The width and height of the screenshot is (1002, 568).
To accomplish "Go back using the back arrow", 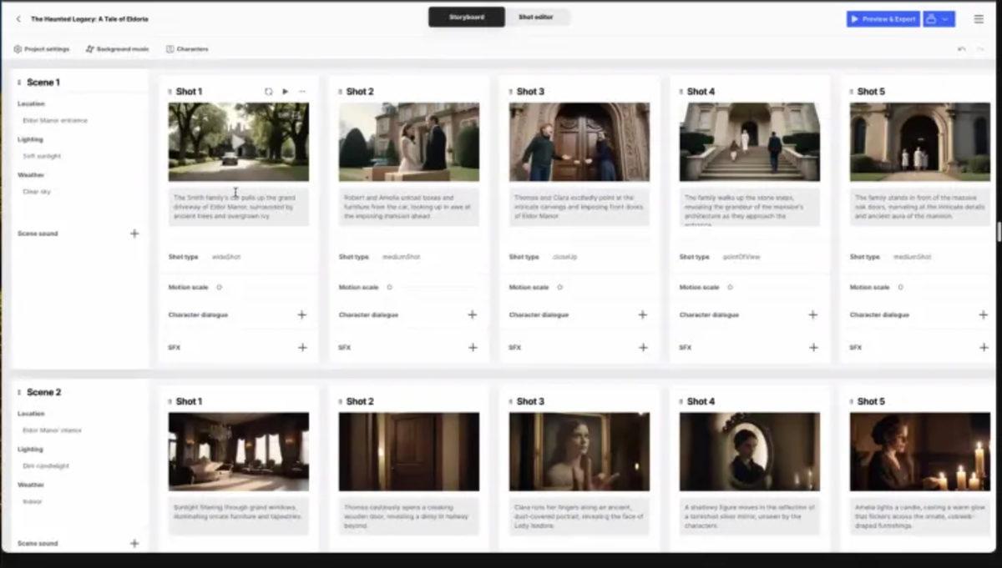I will pos(18,18).
